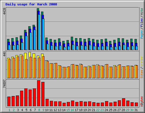Click the blue 'Files' legend label
This screenshot has height=113, width=145.
pyautogui.click(x=142, y=22)
